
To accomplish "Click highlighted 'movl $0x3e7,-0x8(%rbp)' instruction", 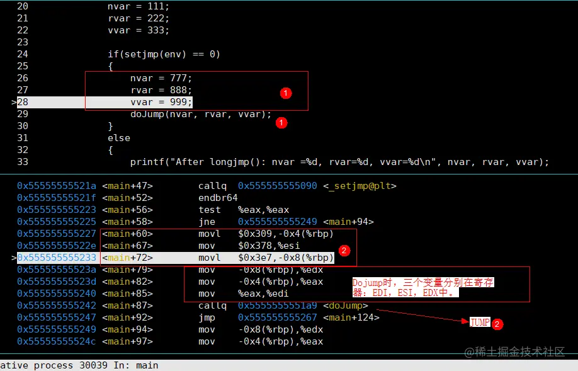I will pos(266,258).
